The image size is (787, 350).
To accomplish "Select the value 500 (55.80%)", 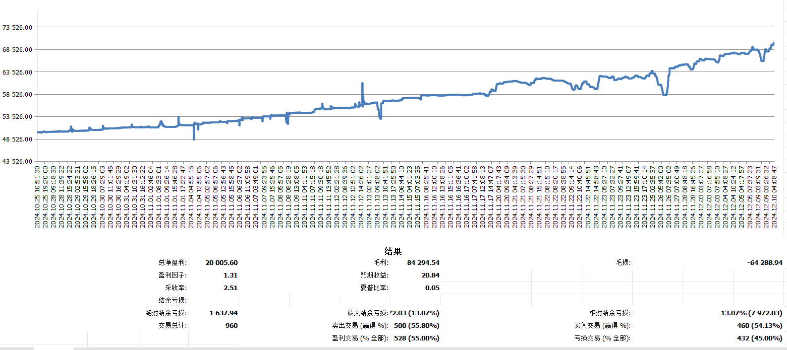I will coord(417,325).
